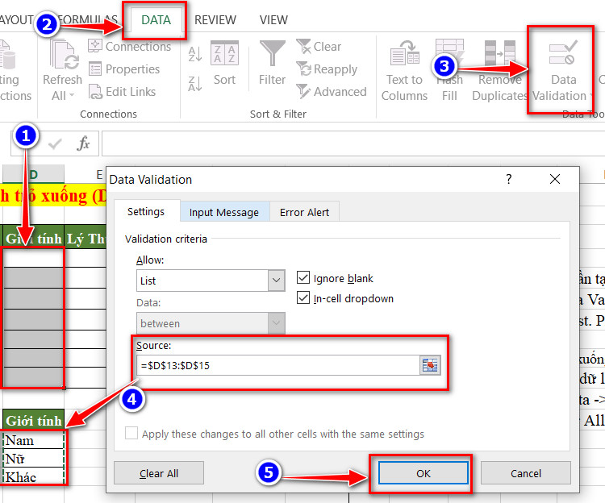Open the Data Validation ribbon button
Screen dimensions: 605x503
pos(561,71)
